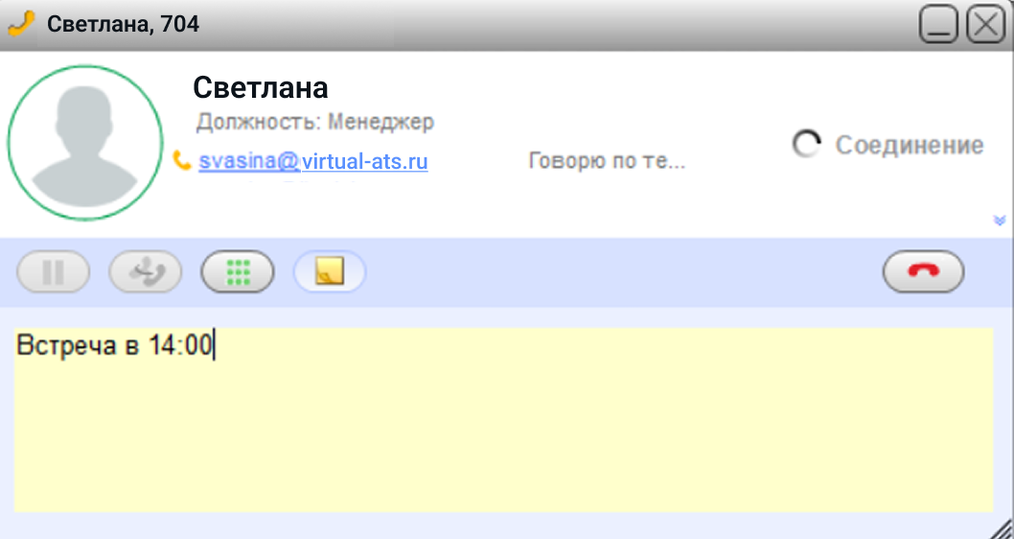Put the call on hold with pause button
This screenshot has height=539, width=1014.
tap(53, 271)
